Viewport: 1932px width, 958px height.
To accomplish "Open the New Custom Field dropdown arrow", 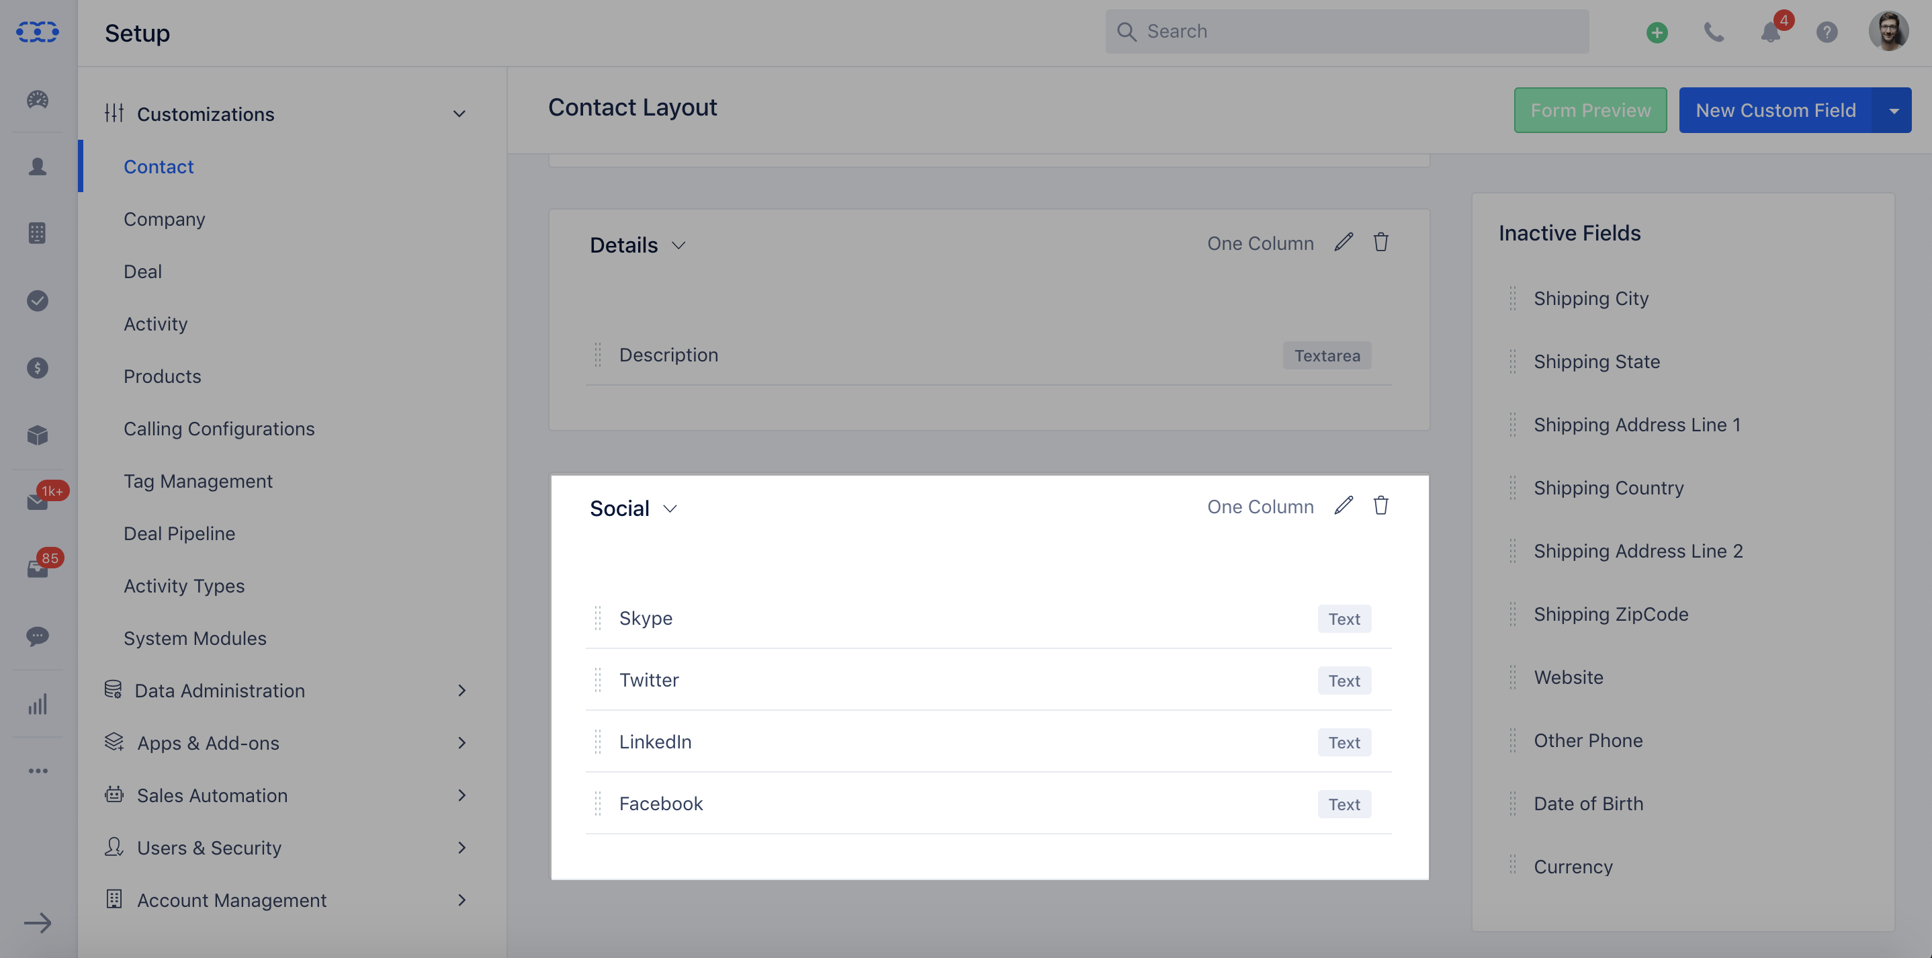I will (x=1893, y=110).
